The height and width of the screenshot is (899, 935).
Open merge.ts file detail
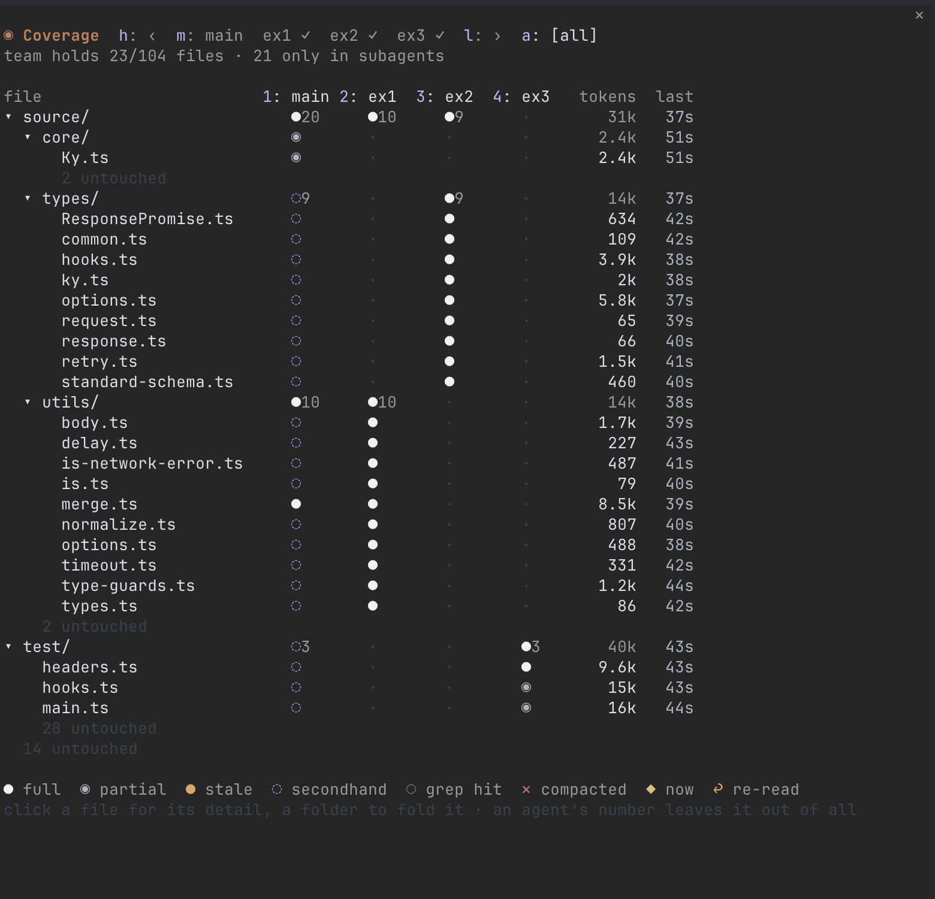(99, 504)
